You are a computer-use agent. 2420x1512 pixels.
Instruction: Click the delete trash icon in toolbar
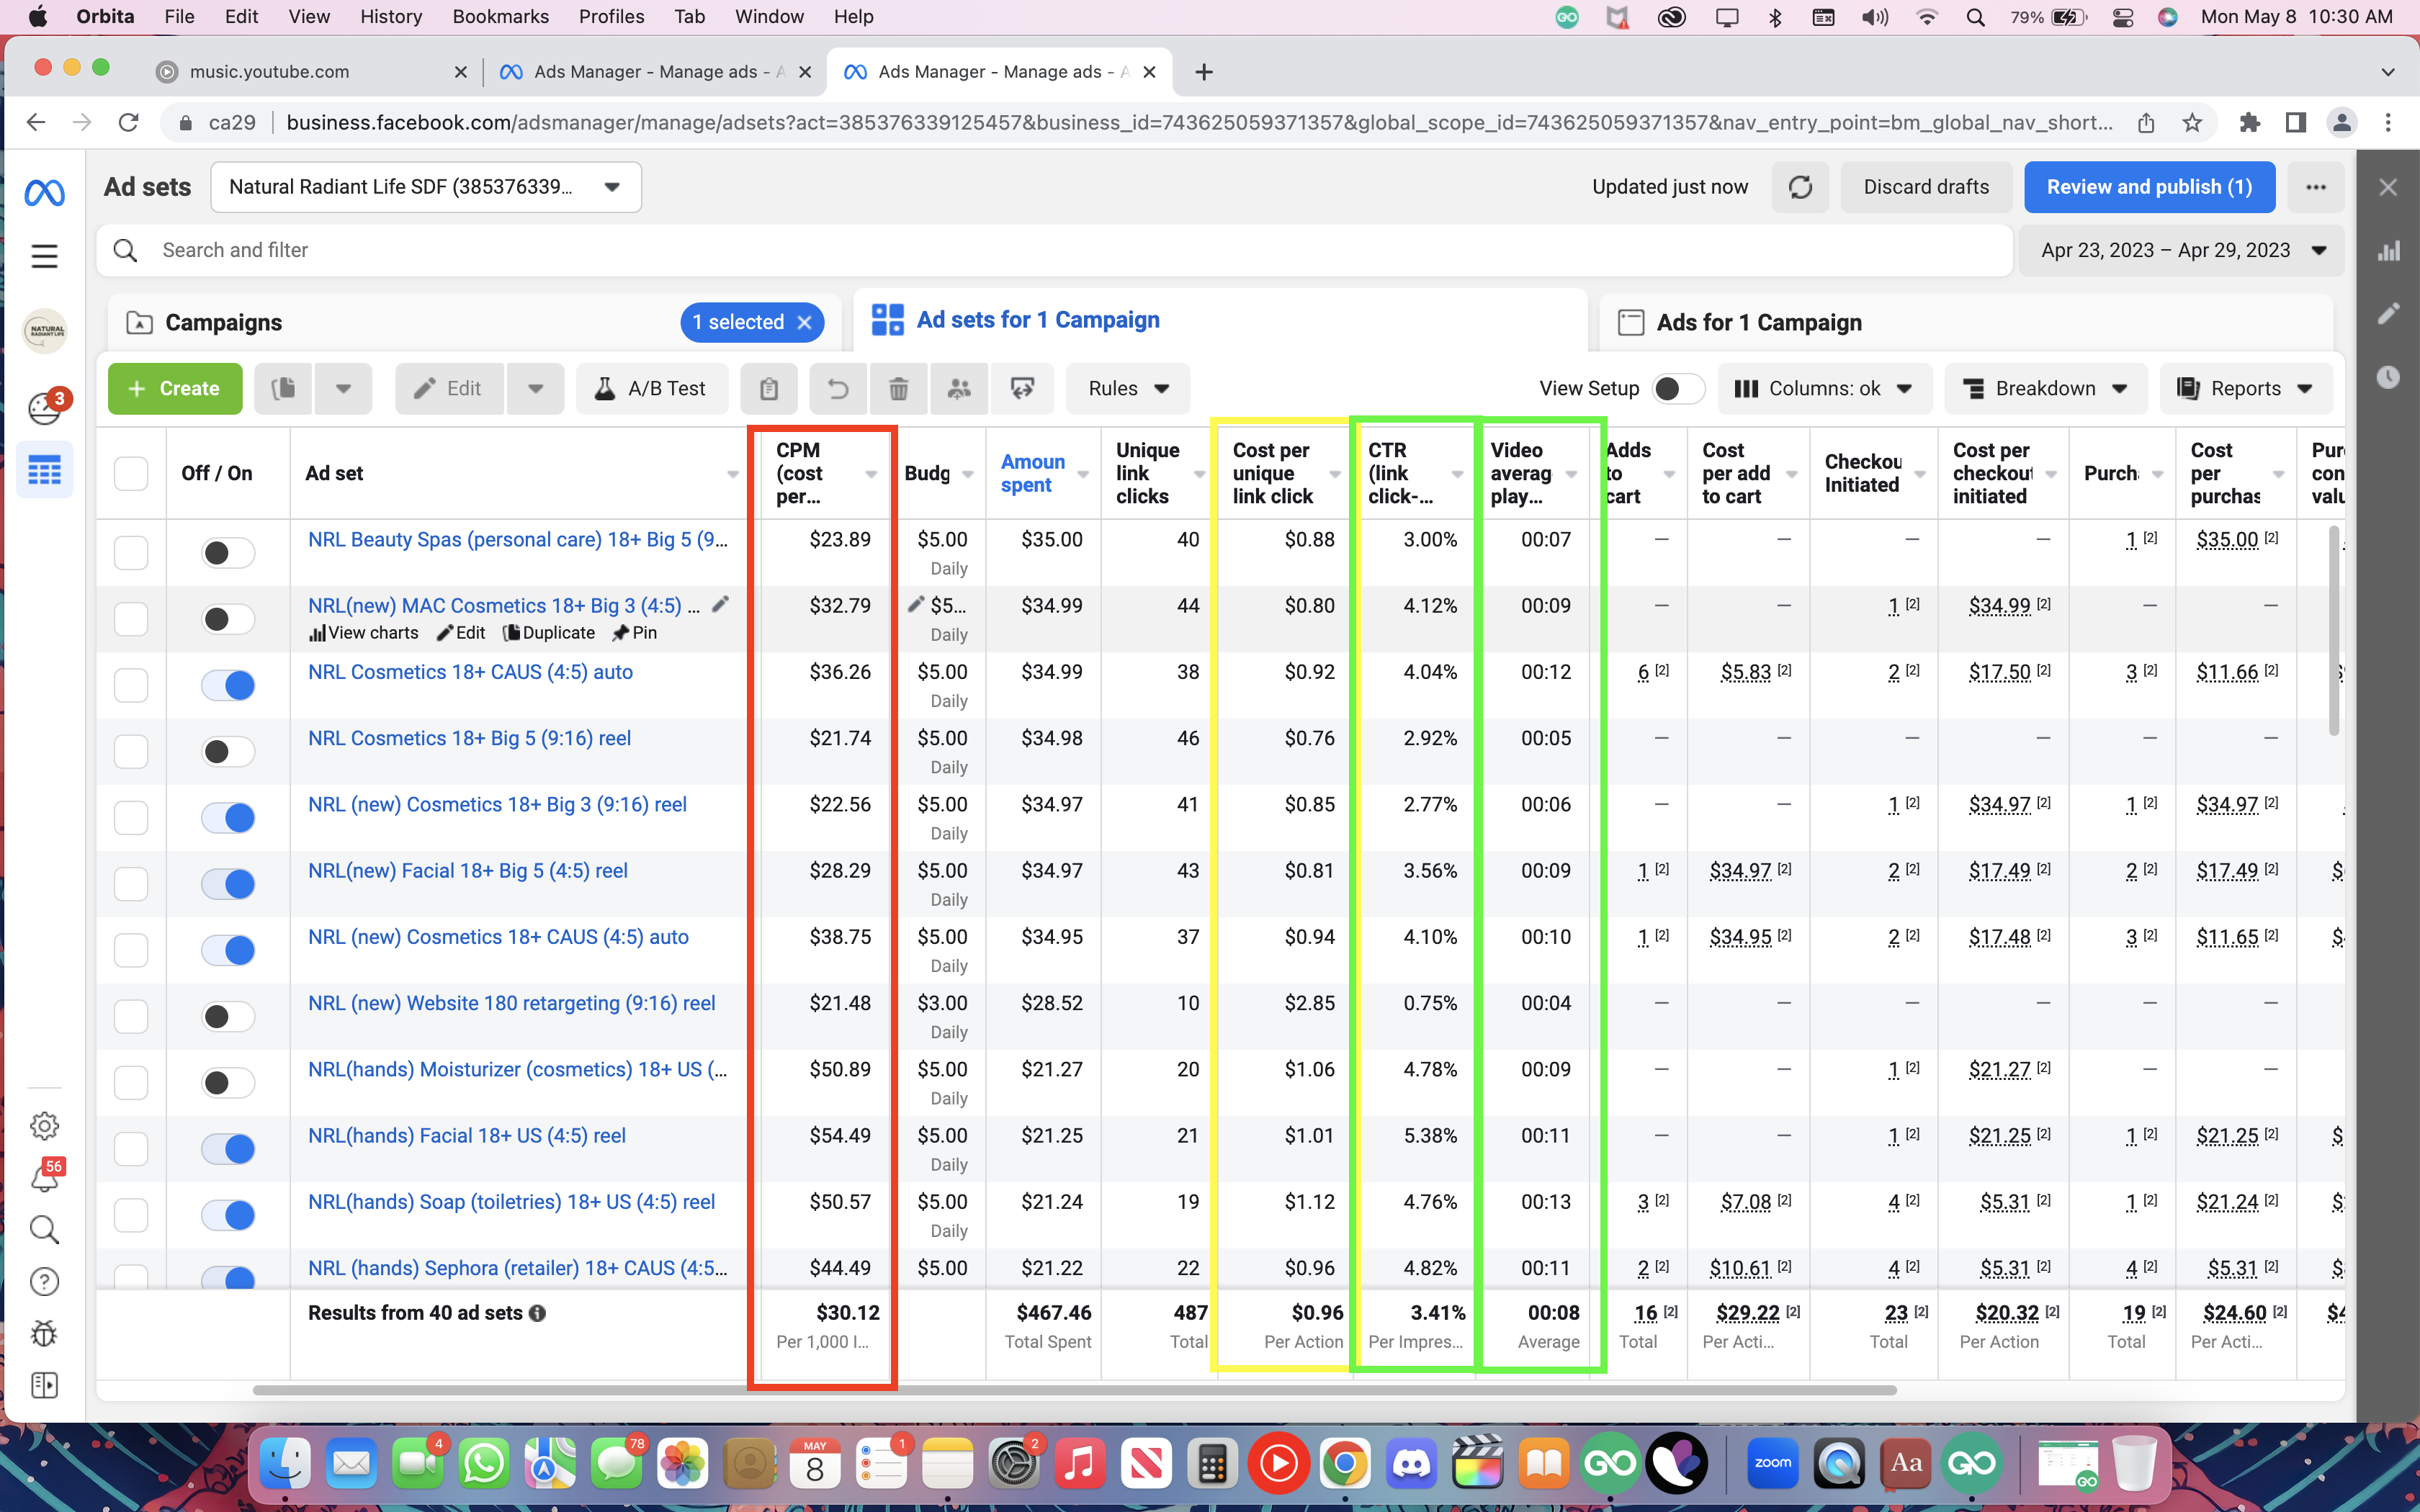coord(898,389)
